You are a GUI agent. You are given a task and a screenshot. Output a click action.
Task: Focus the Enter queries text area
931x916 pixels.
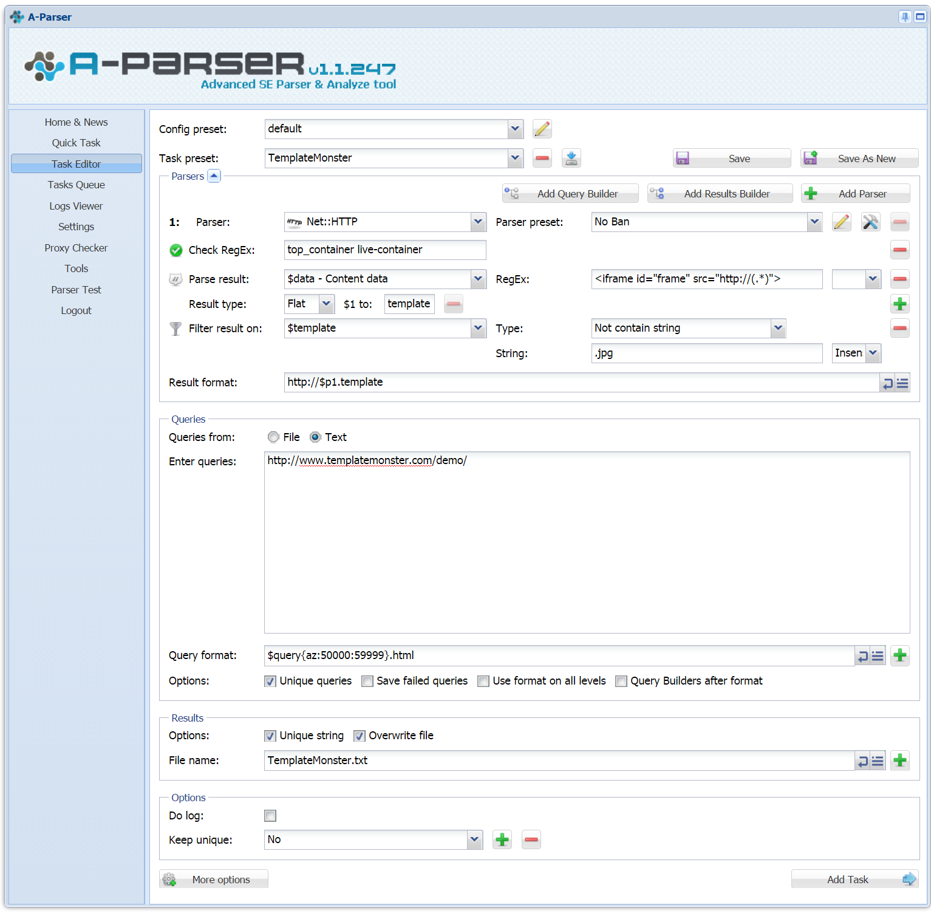click(587, 542)
